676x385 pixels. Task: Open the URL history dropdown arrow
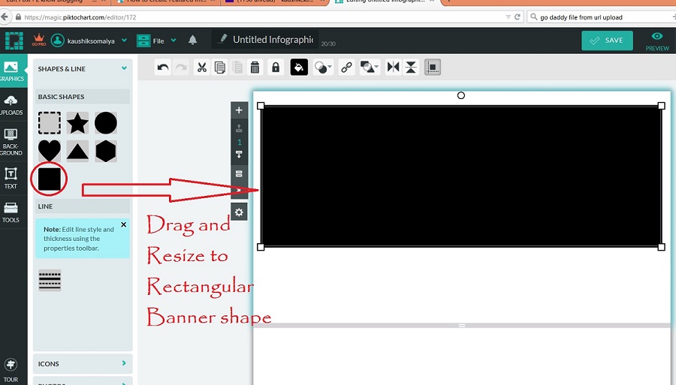pyautogui.click(x=509, y=17)
